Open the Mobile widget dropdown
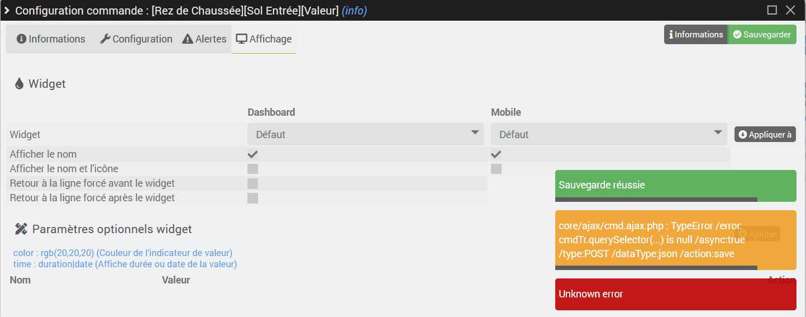The width and height of the screenshot is (806, 317). coord(609,134)
